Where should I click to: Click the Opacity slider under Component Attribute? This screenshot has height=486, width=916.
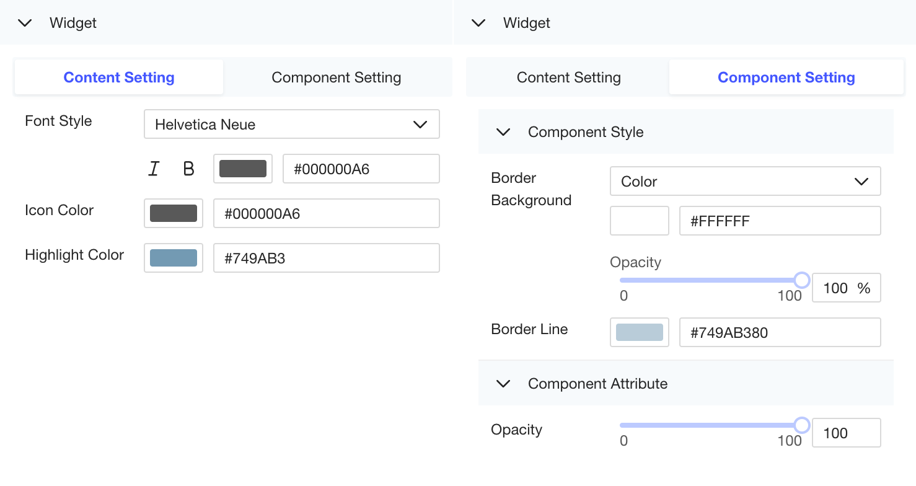click(713, 425)
